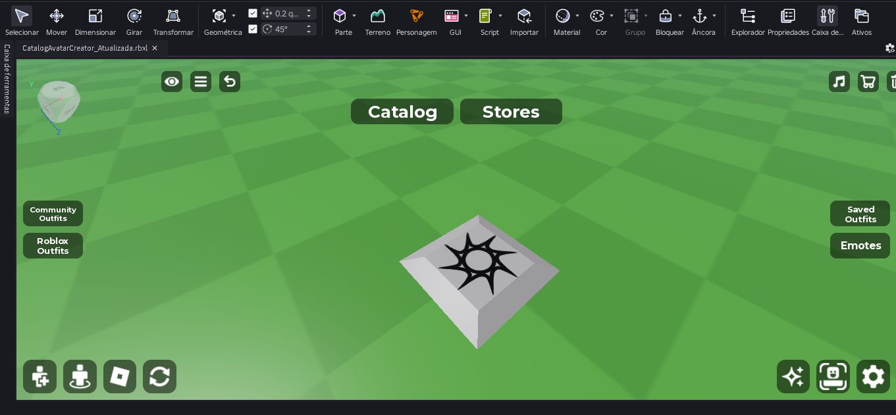896x415 pixels.
Task: Toggle the eye visibility button
Action: pos(172,82)
